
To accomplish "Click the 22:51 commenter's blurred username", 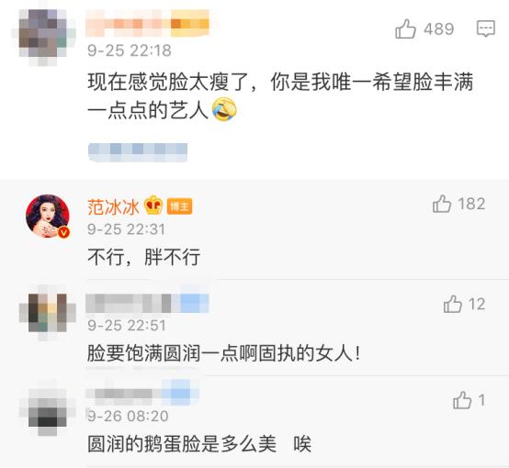I will tap(147, 303).
